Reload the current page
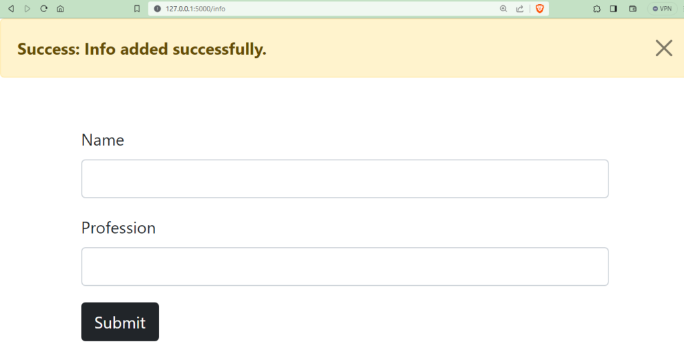Viewport: 684px width, 356px height. (44, 9)
